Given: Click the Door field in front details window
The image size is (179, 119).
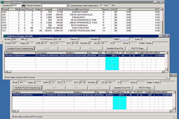Looking at the screenshot, I should pyautogui.click(x=133, y=43).
